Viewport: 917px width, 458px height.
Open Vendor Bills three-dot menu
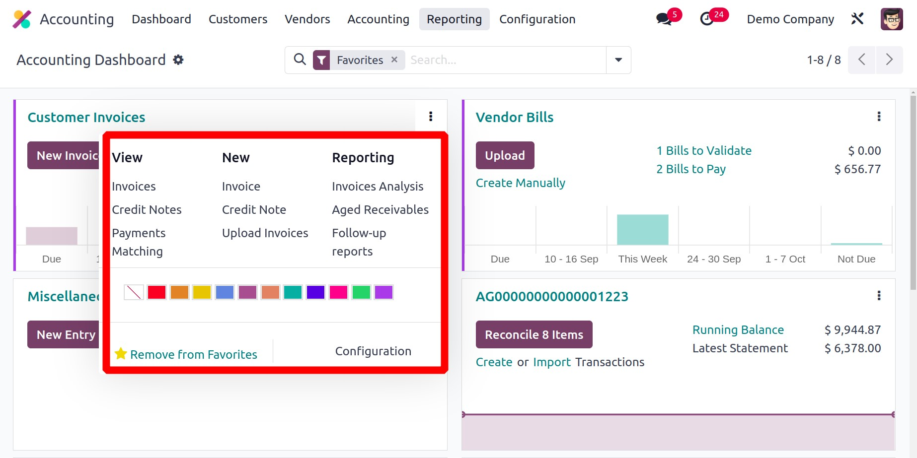click(x=879, y=117)
